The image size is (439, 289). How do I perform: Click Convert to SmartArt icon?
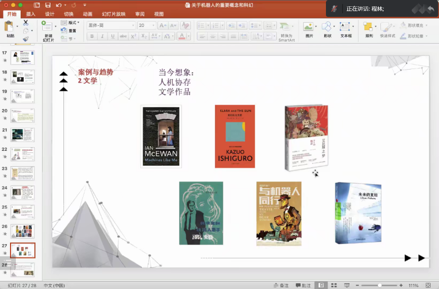coord(286,26)
